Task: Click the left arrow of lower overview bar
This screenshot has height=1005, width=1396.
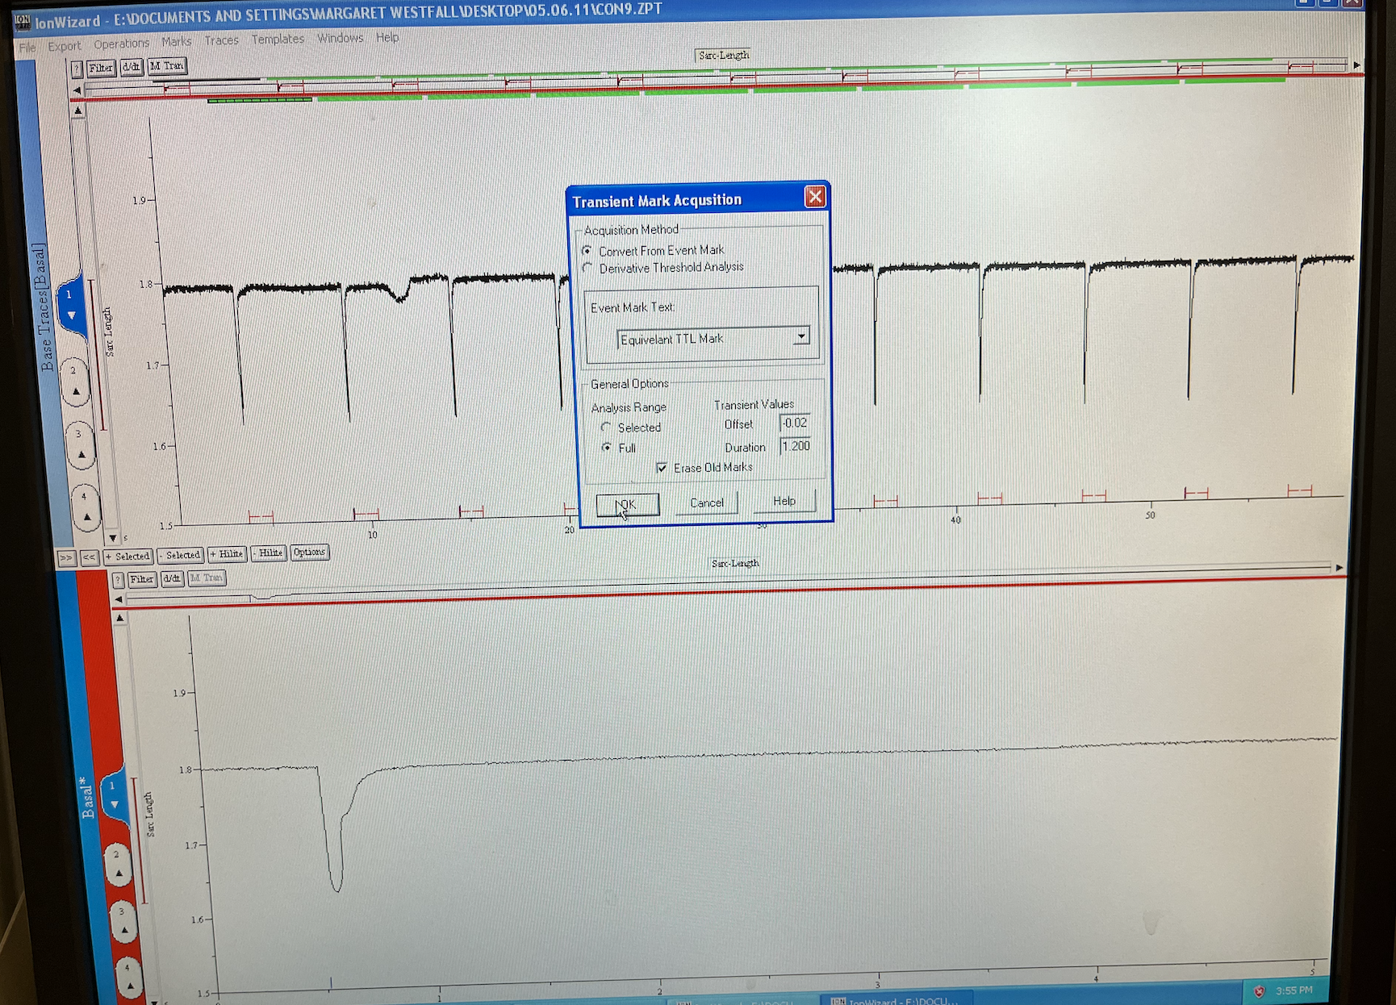Action: point(119,599)
